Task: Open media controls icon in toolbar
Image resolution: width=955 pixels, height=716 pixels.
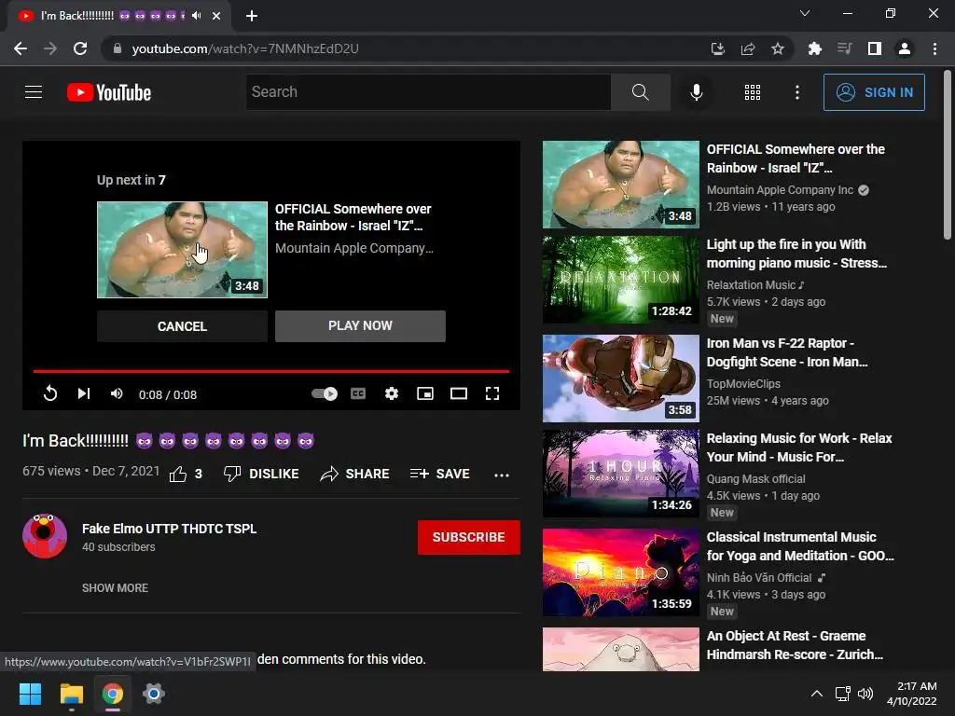Action: tap(844, 48)
